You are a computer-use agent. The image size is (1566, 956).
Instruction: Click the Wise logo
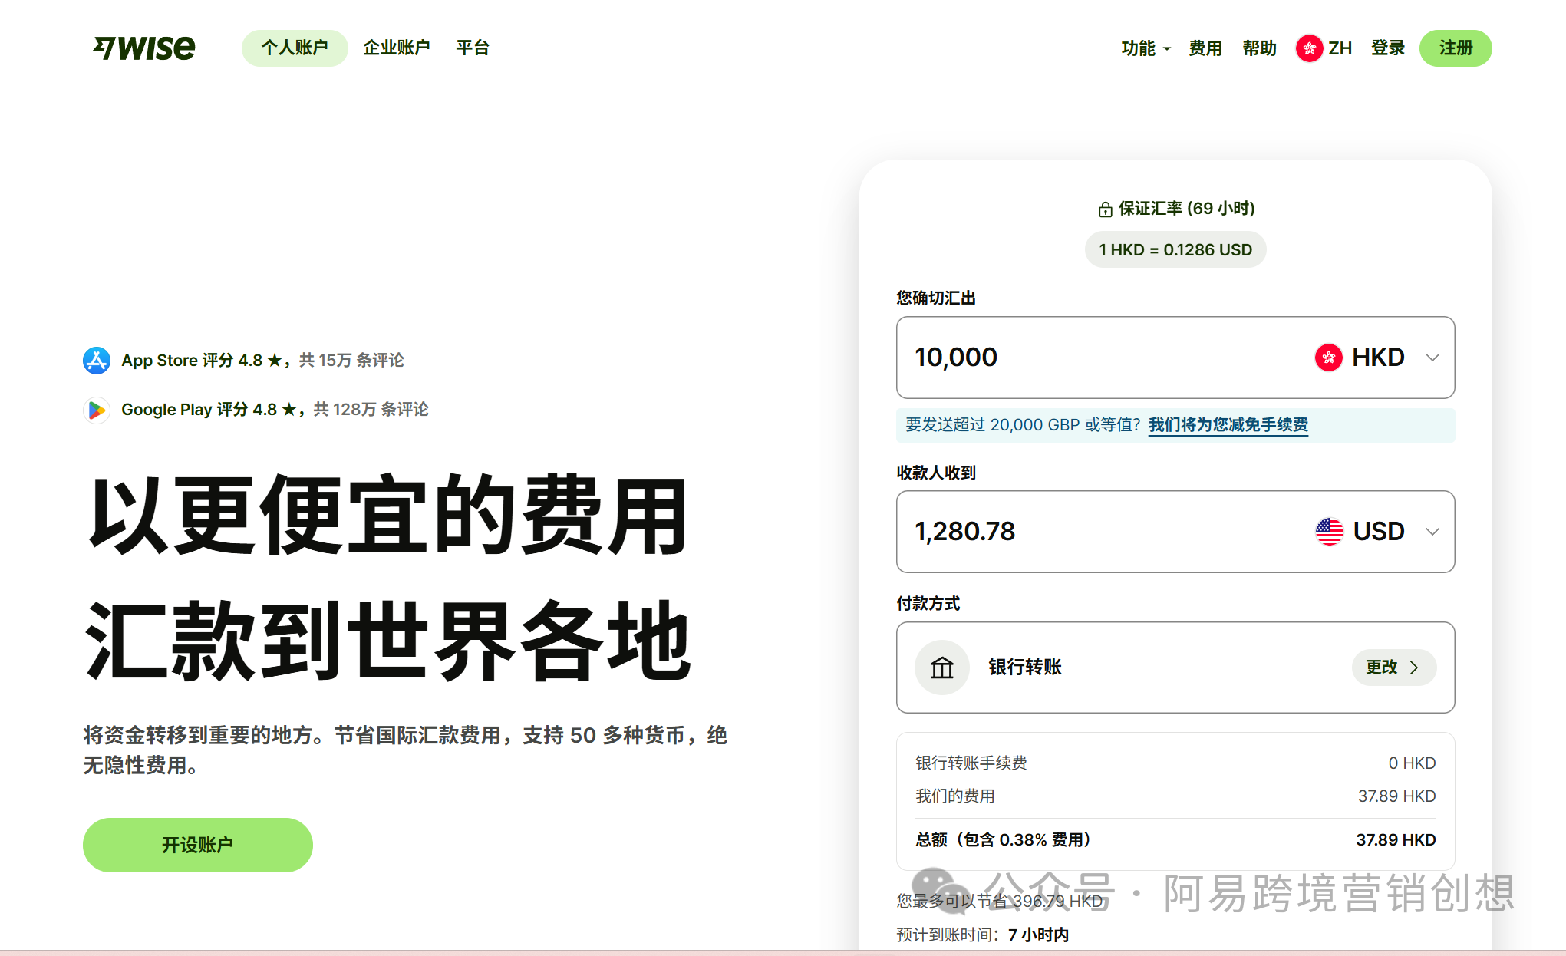(x=143, y=48)
